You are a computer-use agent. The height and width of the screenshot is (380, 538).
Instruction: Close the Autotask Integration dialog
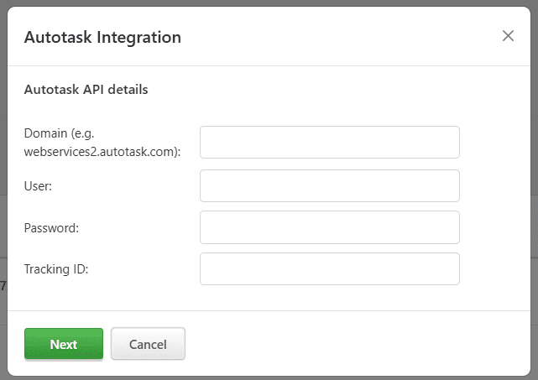coord(508,36)
